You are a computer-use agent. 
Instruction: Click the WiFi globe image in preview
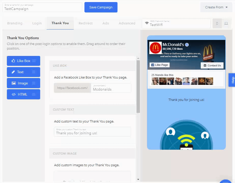point(186,135)
